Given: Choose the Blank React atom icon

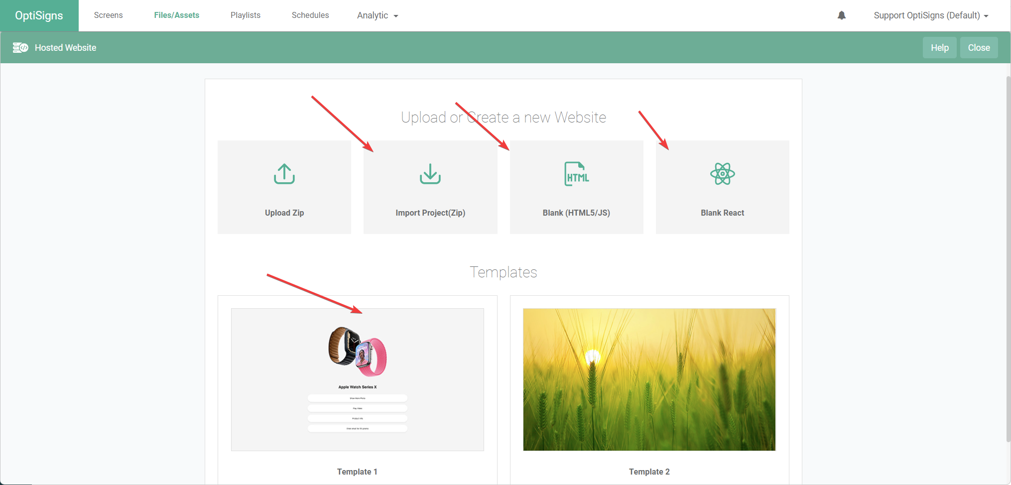Looking at the screenshot, I should (x=722, y=174).
